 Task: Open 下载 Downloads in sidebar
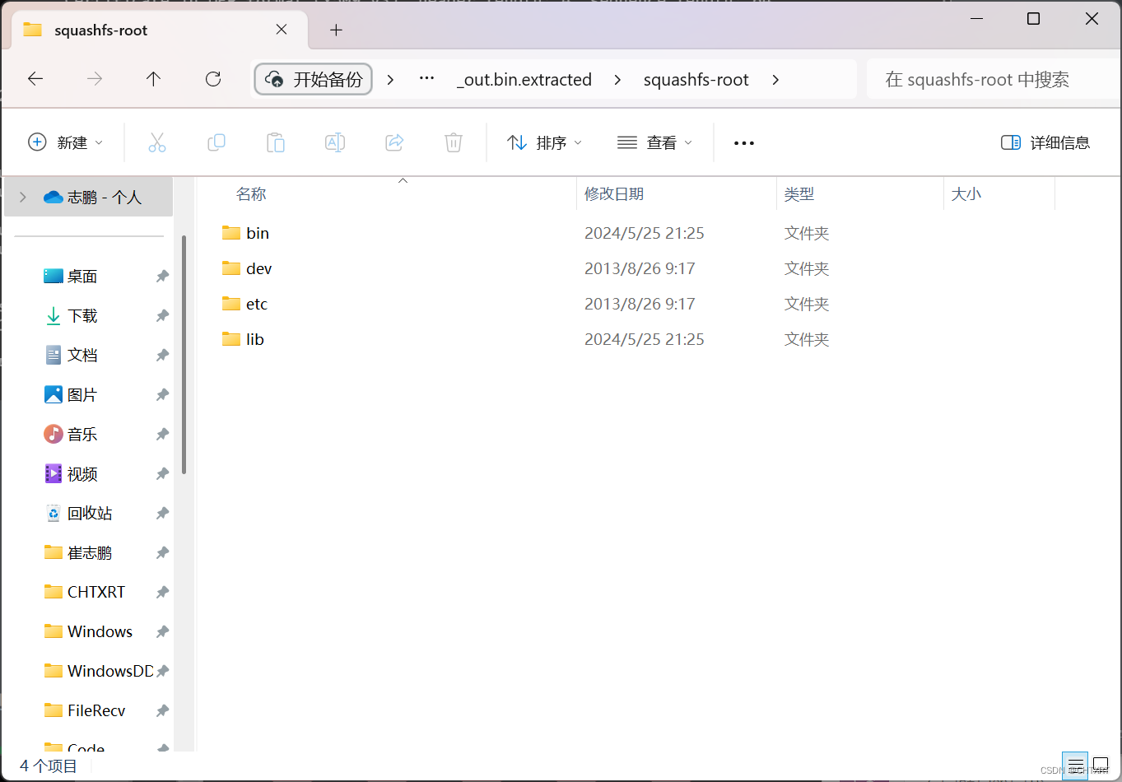(x=82, y=316)
